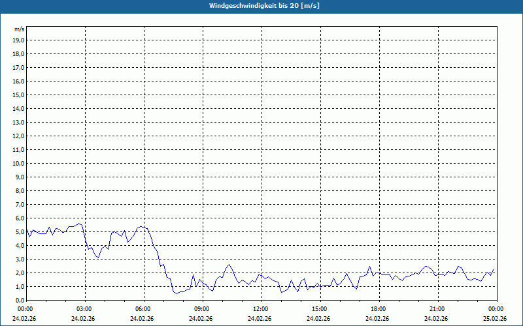
Task: Select the "1,0" y-axis label
Action: coord(20,286)
